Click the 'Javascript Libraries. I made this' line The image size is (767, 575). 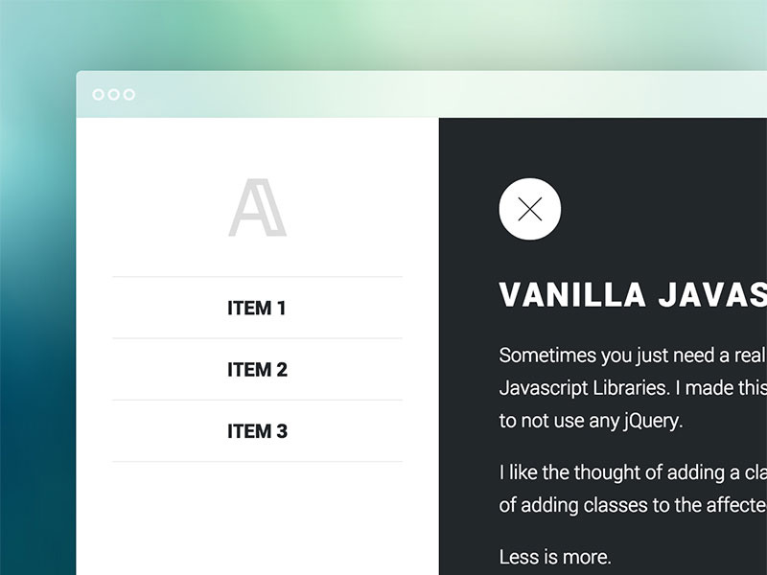pyautogui.click(x=633, y=389)
